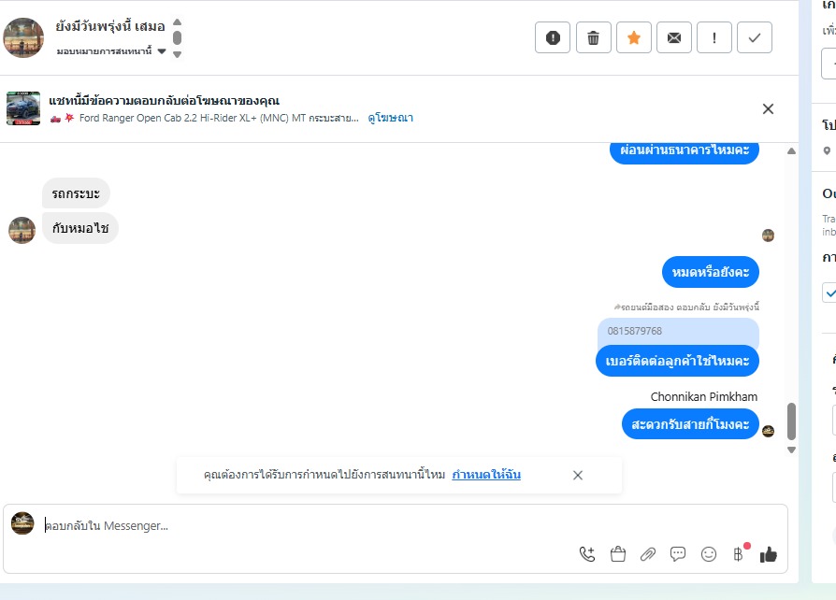Mark as unread using envelope icon
836x600 pixels.
(674, 37)
